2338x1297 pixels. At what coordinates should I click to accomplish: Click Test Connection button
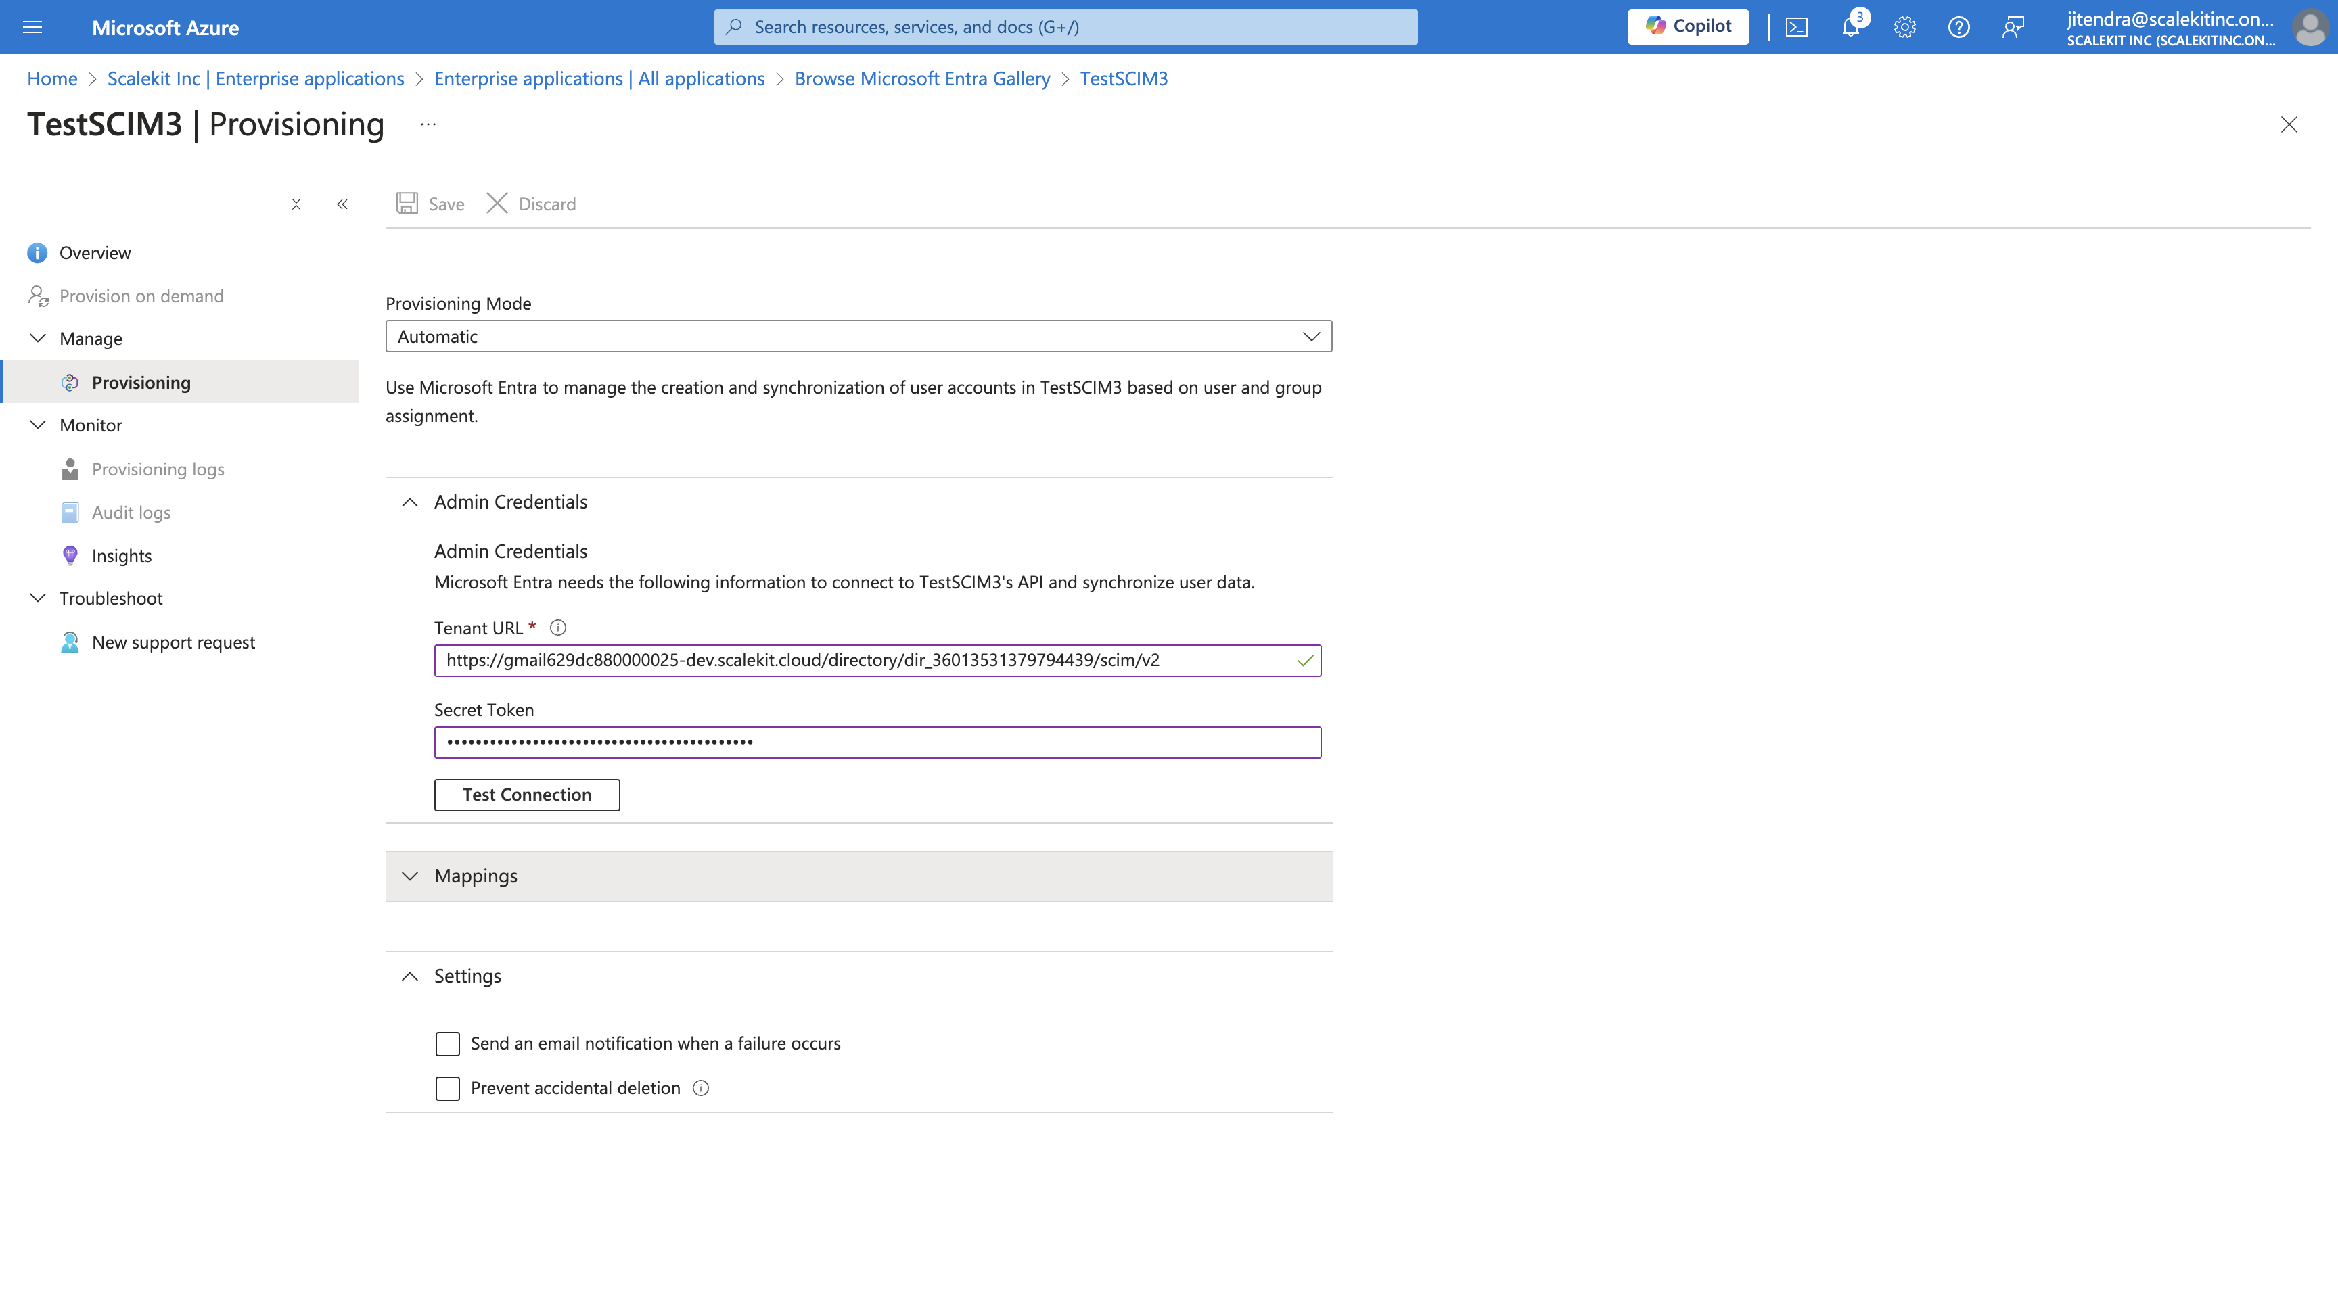[526, 795]
